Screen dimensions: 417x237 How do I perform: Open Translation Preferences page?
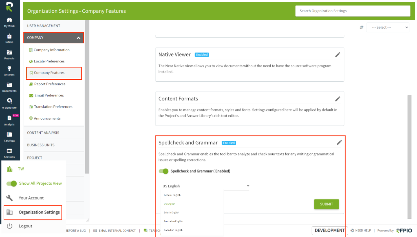(x=53, y=107)
